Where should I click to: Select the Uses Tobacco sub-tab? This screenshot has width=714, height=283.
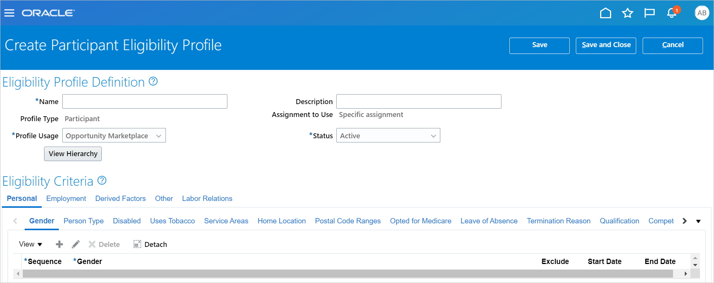[172, 221]
